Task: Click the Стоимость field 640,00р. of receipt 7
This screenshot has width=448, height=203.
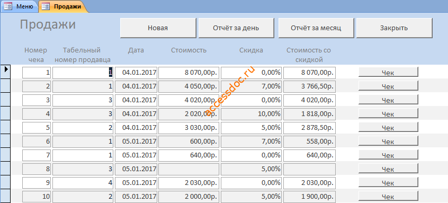Action: coord(189,155)
